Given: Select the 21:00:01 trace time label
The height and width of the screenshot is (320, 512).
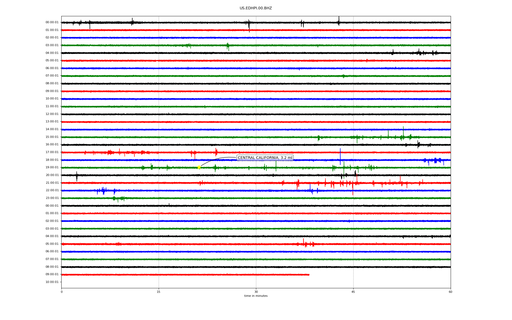Looking at the screenshot, I should 52,183.
